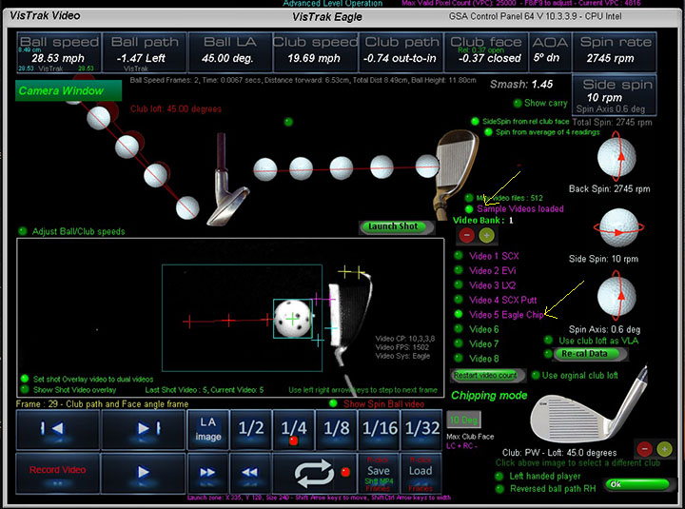Increase Video Bank with yellow plus
This screenshot has width=685, height=509.
[x=486, y=235]
